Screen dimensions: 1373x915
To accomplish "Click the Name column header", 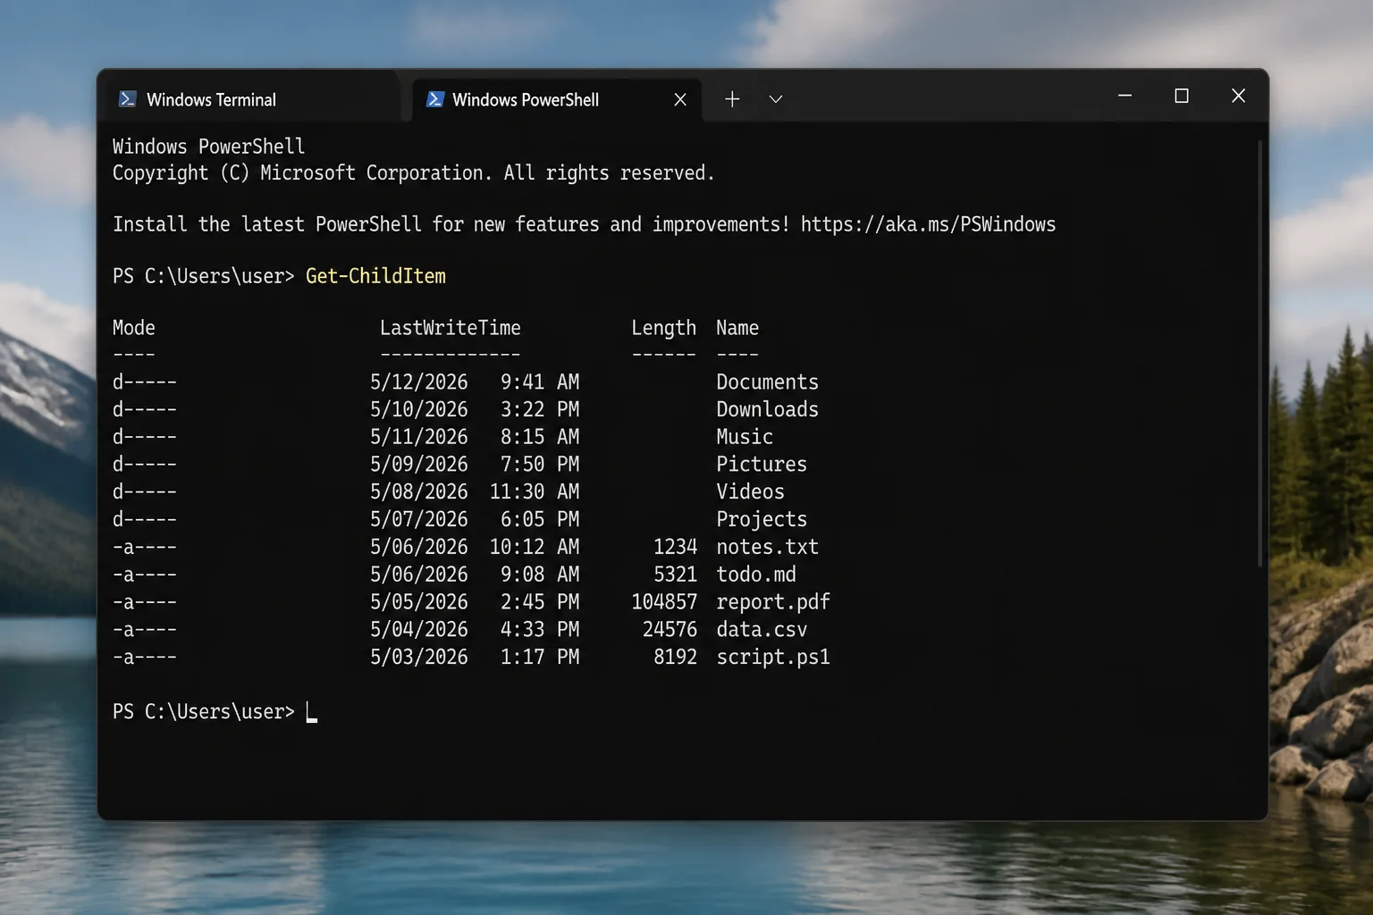I will (x=737, y=328).
